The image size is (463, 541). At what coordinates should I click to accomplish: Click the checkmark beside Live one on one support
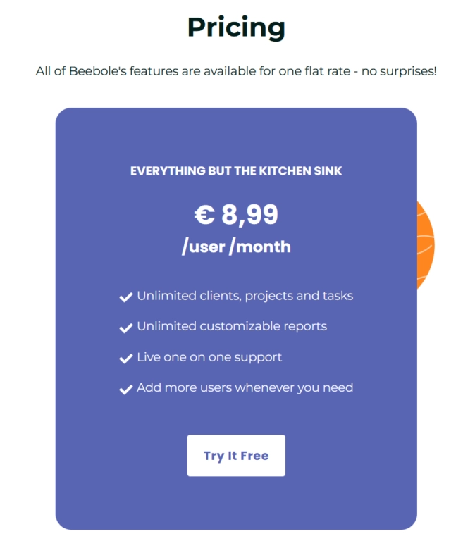tap(126, 359)
